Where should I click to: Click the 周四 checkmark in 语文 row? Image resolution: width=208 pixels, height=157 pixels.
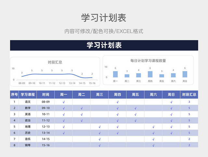pyautogui.click(x=118, y=102)
